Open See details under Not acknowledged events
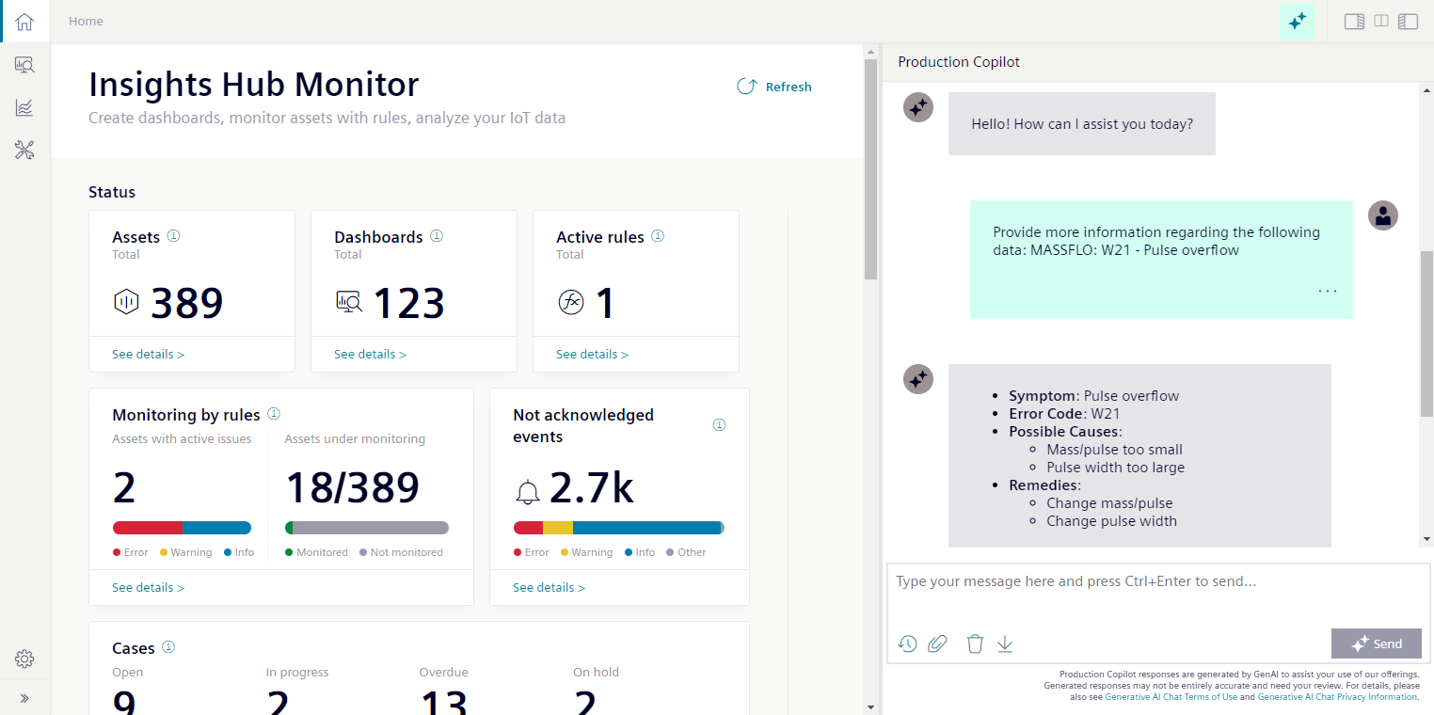 [x=550, y=588]
